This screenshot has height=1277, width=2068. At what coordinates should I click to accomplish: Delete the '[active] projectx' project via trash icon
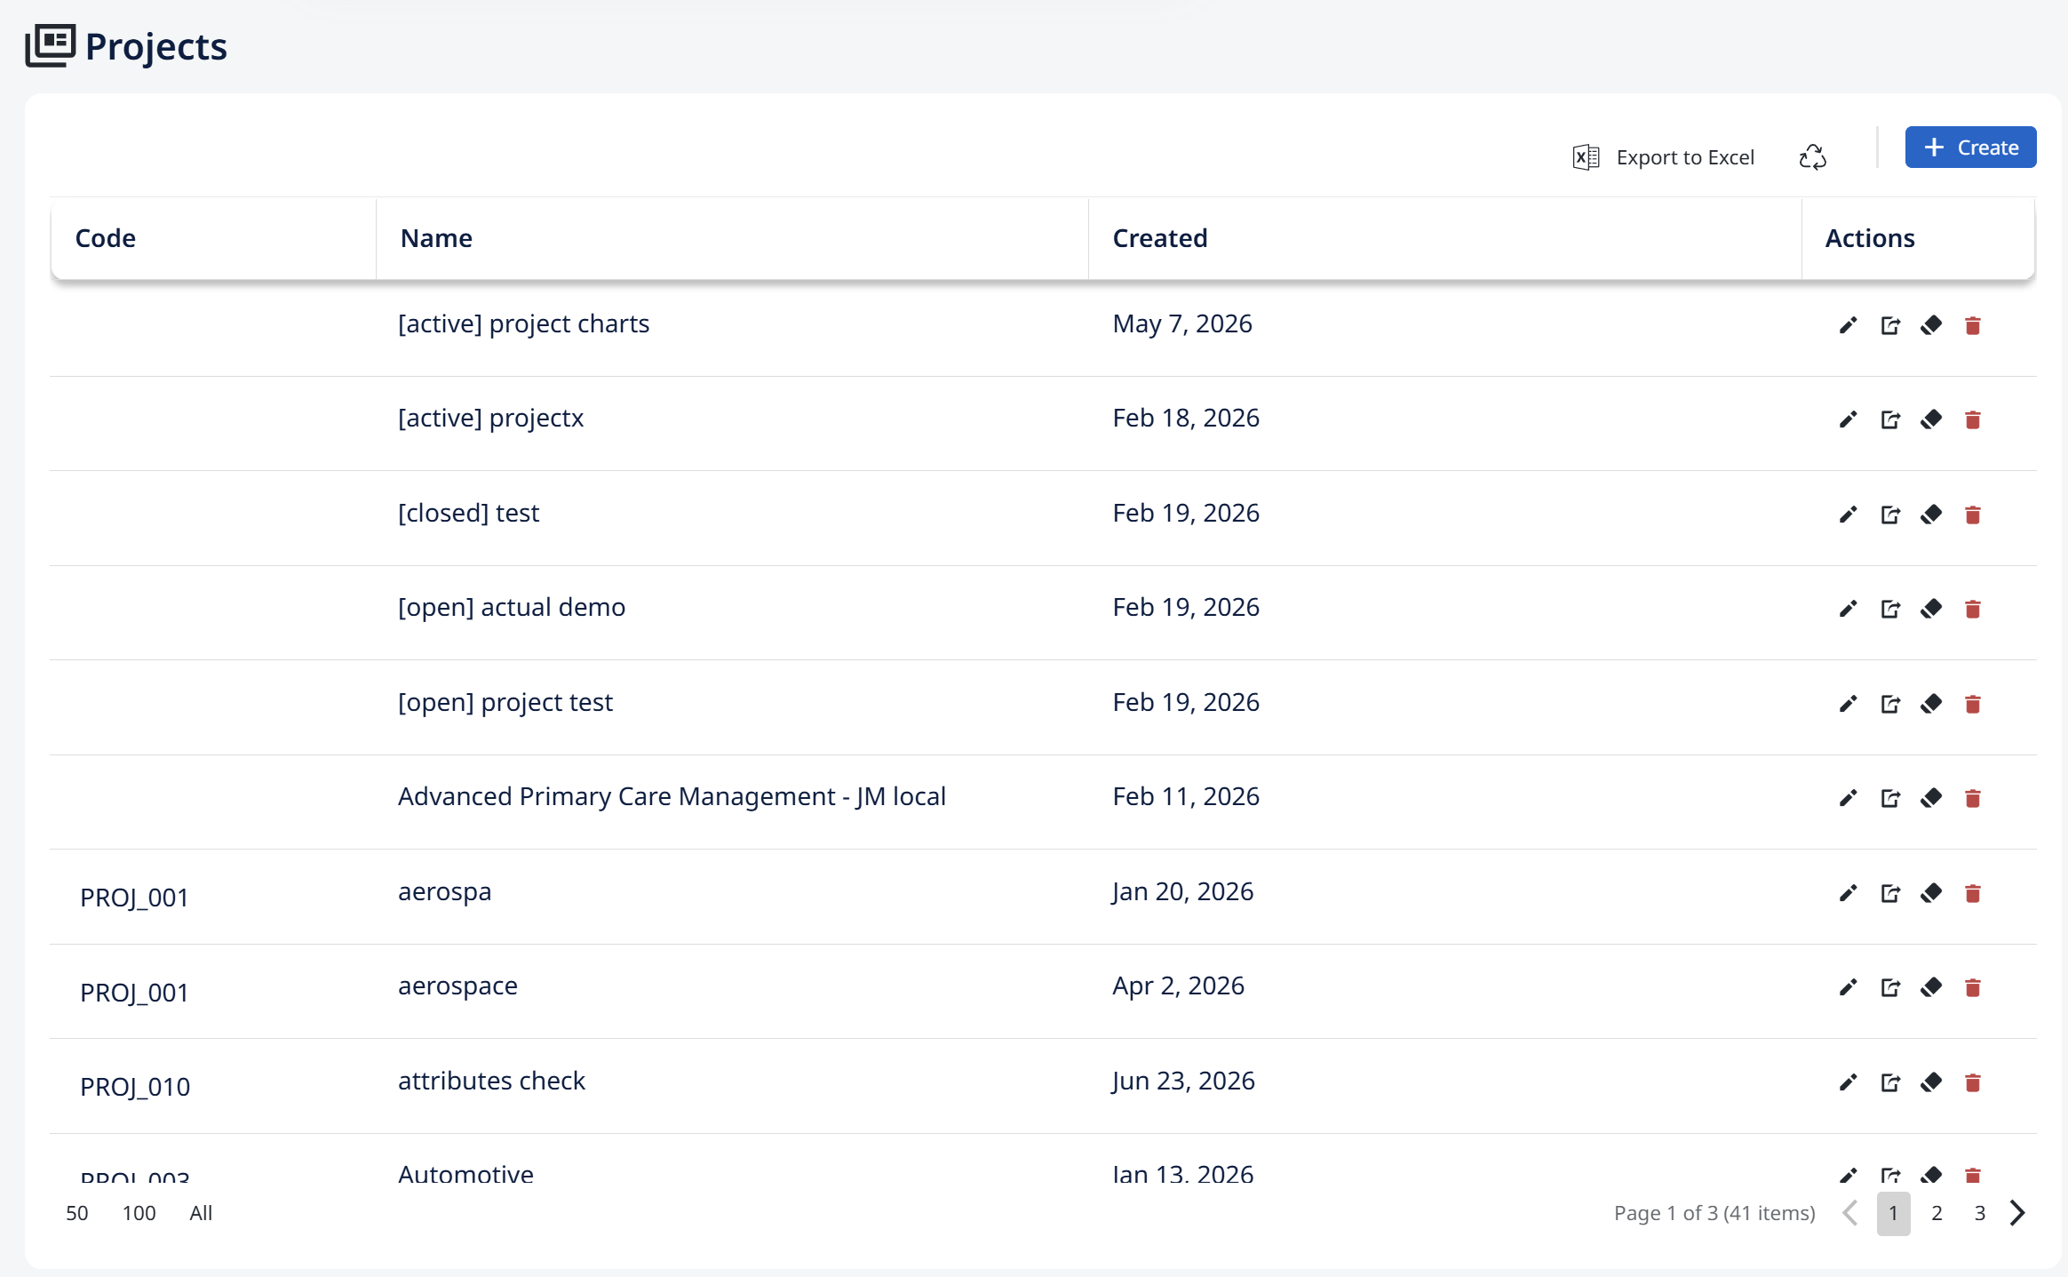[x=1973, y=419]
